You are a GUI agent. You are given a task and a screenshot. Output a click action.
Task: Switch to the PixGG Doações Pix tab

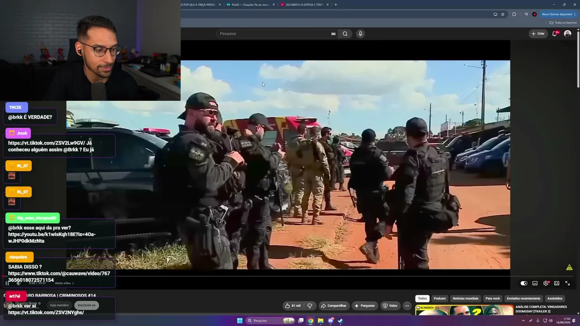(251, 5)
